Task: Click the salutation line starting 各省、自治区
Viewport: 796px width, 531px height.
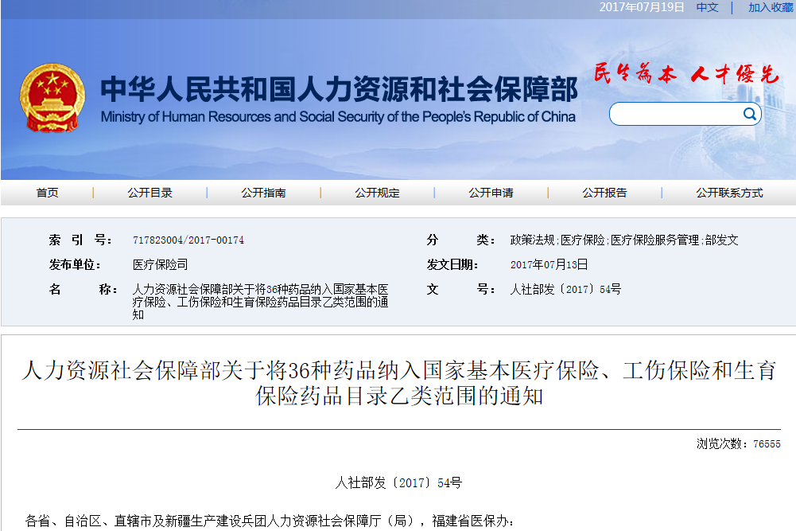Action: pos(269,521)
